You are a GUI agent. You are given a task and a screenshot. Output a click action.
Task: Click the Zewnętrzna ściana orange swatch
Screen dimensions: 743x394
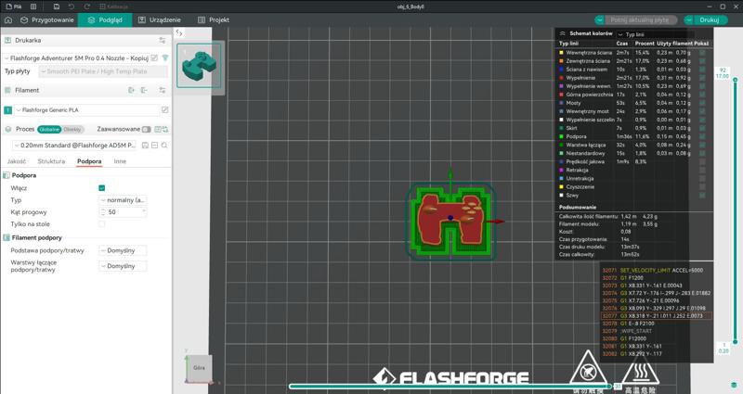pyautogui.click(x=562, y=61)
